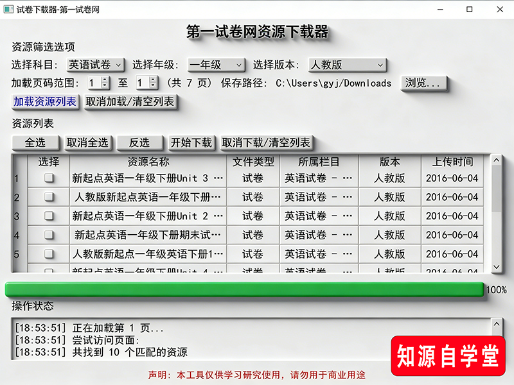514x385 pixels.
Task: Click the resource list scrollbar up arrow
Action: (496, 160)
